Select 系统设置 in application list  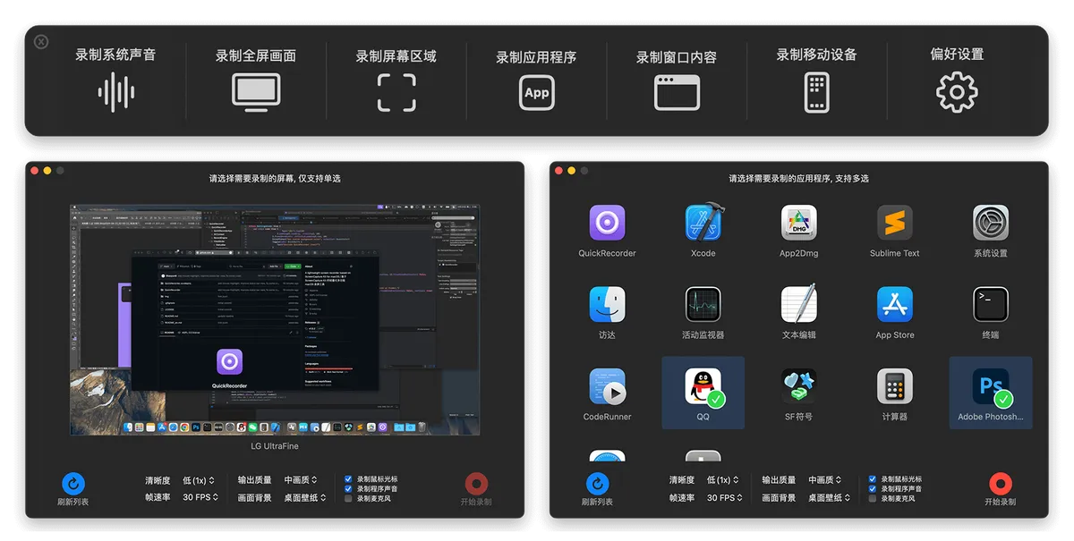click(991, 223)
